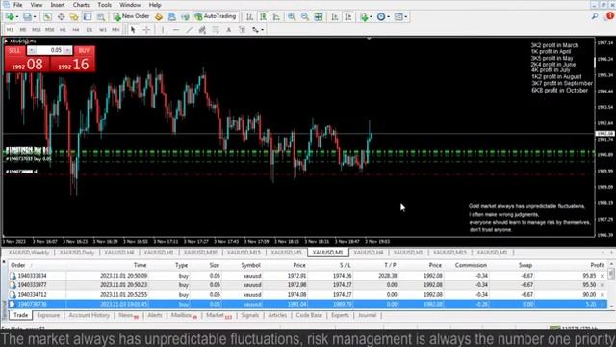
Task: Tile chart windows with grid icon
Action: coord(319,17)
